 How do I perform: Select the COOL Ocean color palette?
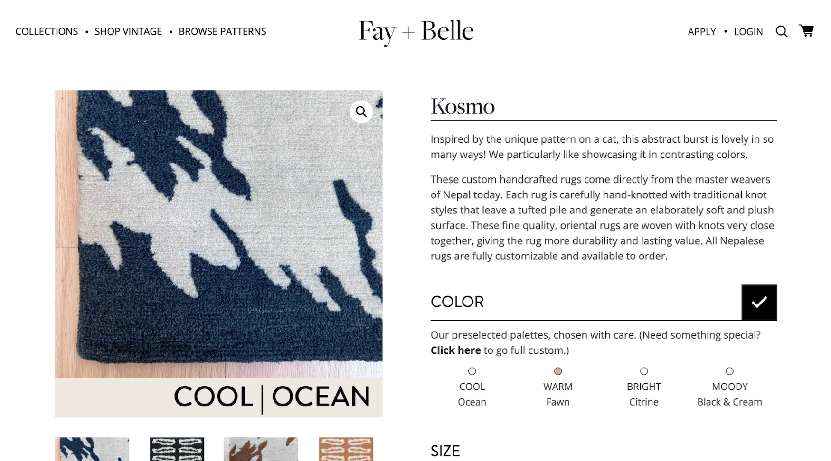[472, 371]
